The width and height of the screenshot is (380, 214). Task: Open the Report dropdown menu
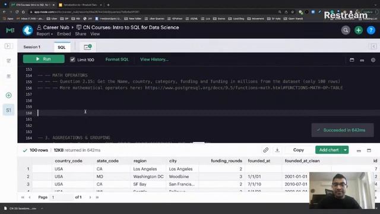(x=45, y=34)
